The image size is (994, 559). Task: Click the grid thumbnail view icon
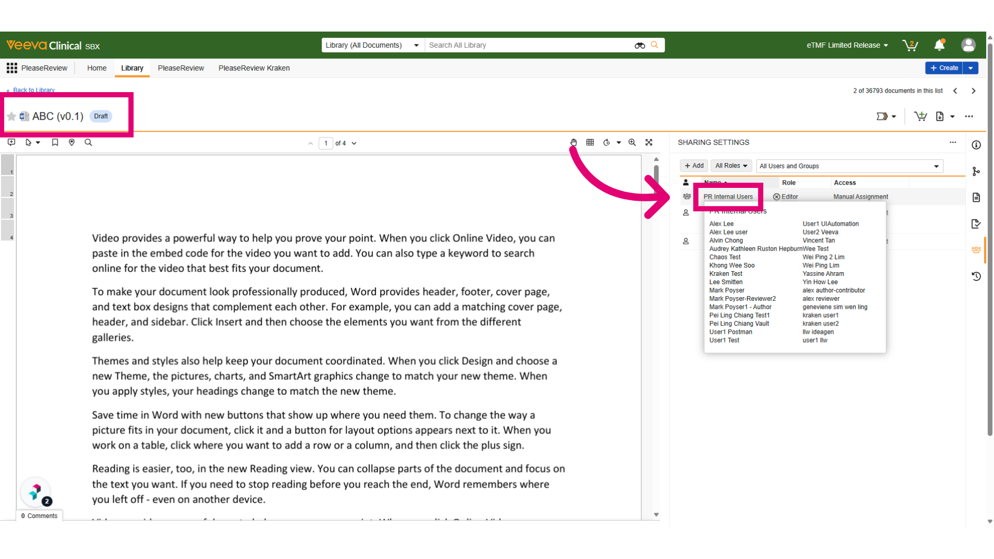tap(590, 142)
